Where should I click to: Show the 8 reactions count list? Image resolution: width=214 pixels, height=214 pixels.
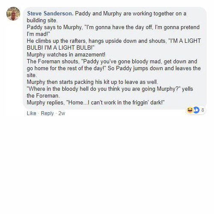click(202, 110)
